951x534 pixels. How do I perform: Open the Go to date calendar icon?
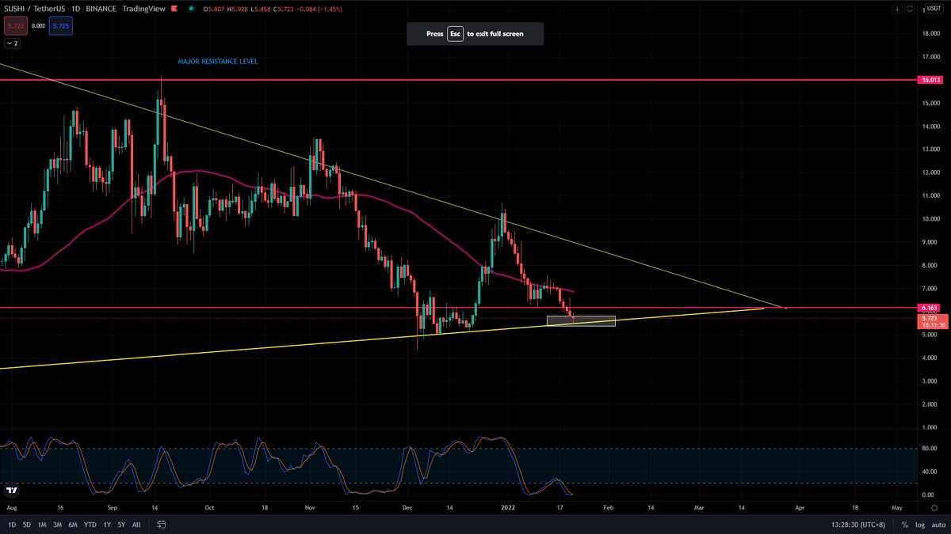pyautogui.click(x=161, y=525)
